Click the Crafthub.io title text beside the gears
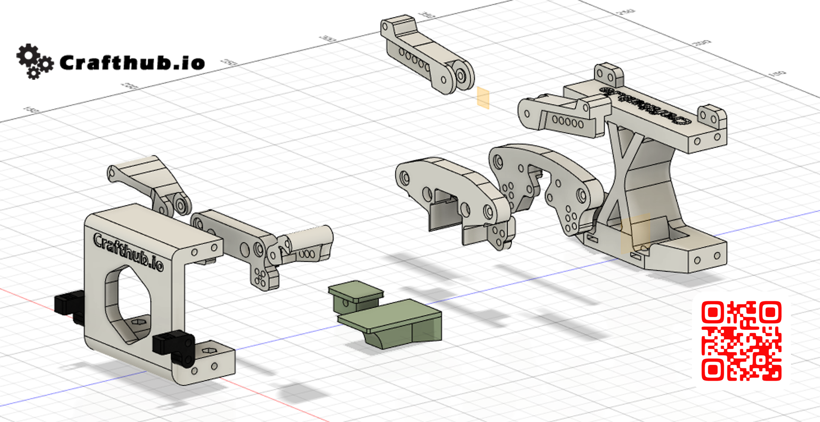Viewport: 820px width, 422px height. [x=132, y=63]
